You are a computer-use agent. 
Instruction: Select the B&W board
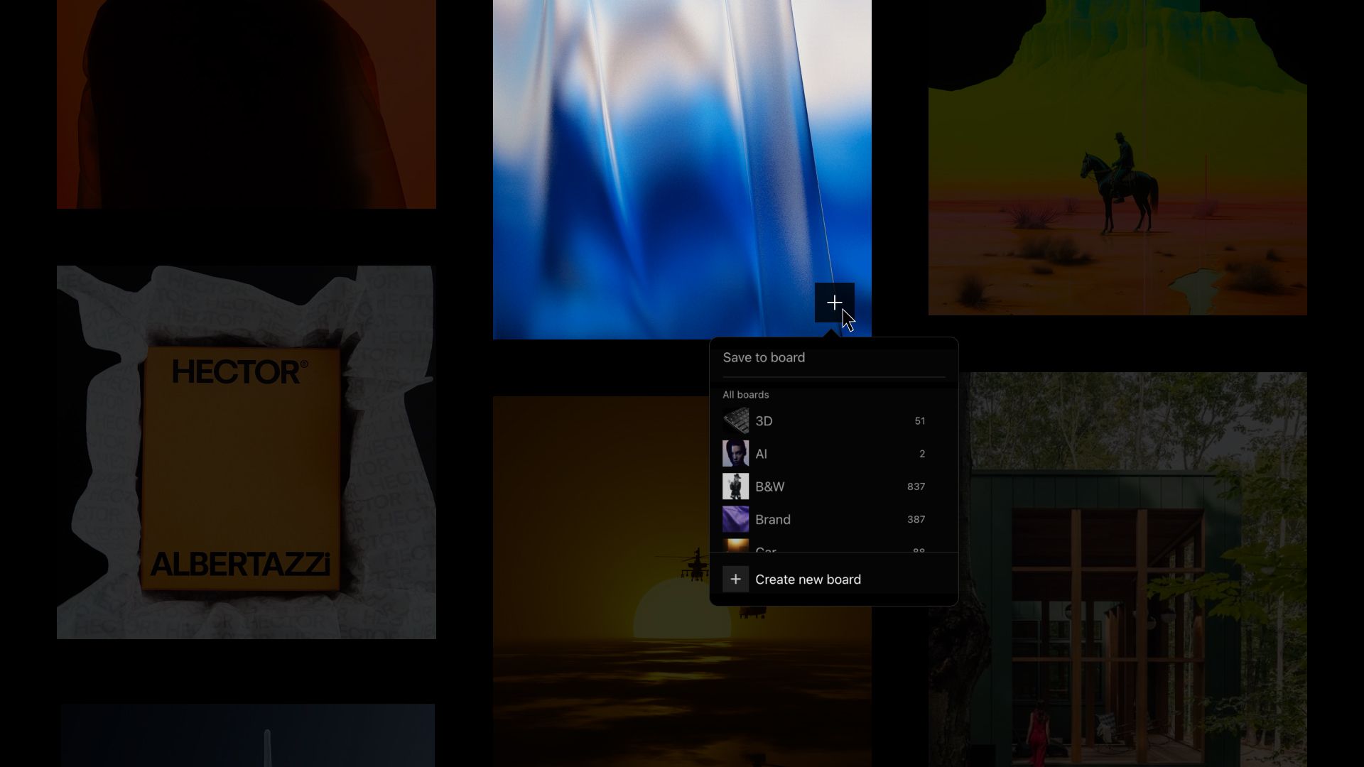[833, 486]
